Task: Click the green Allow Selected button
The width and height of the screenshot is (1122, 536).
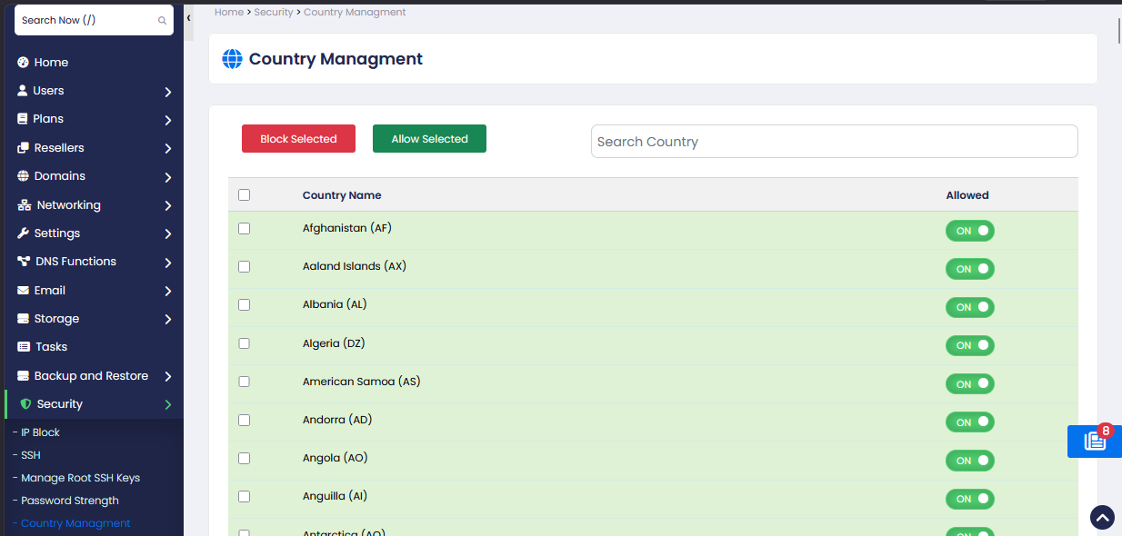Action: (x=429, y=139)
